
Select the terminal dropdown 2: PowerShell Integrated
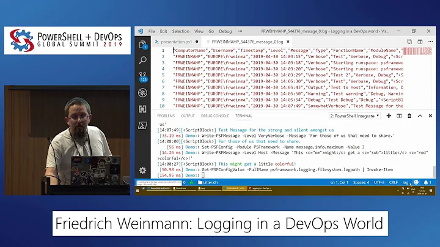354,116
